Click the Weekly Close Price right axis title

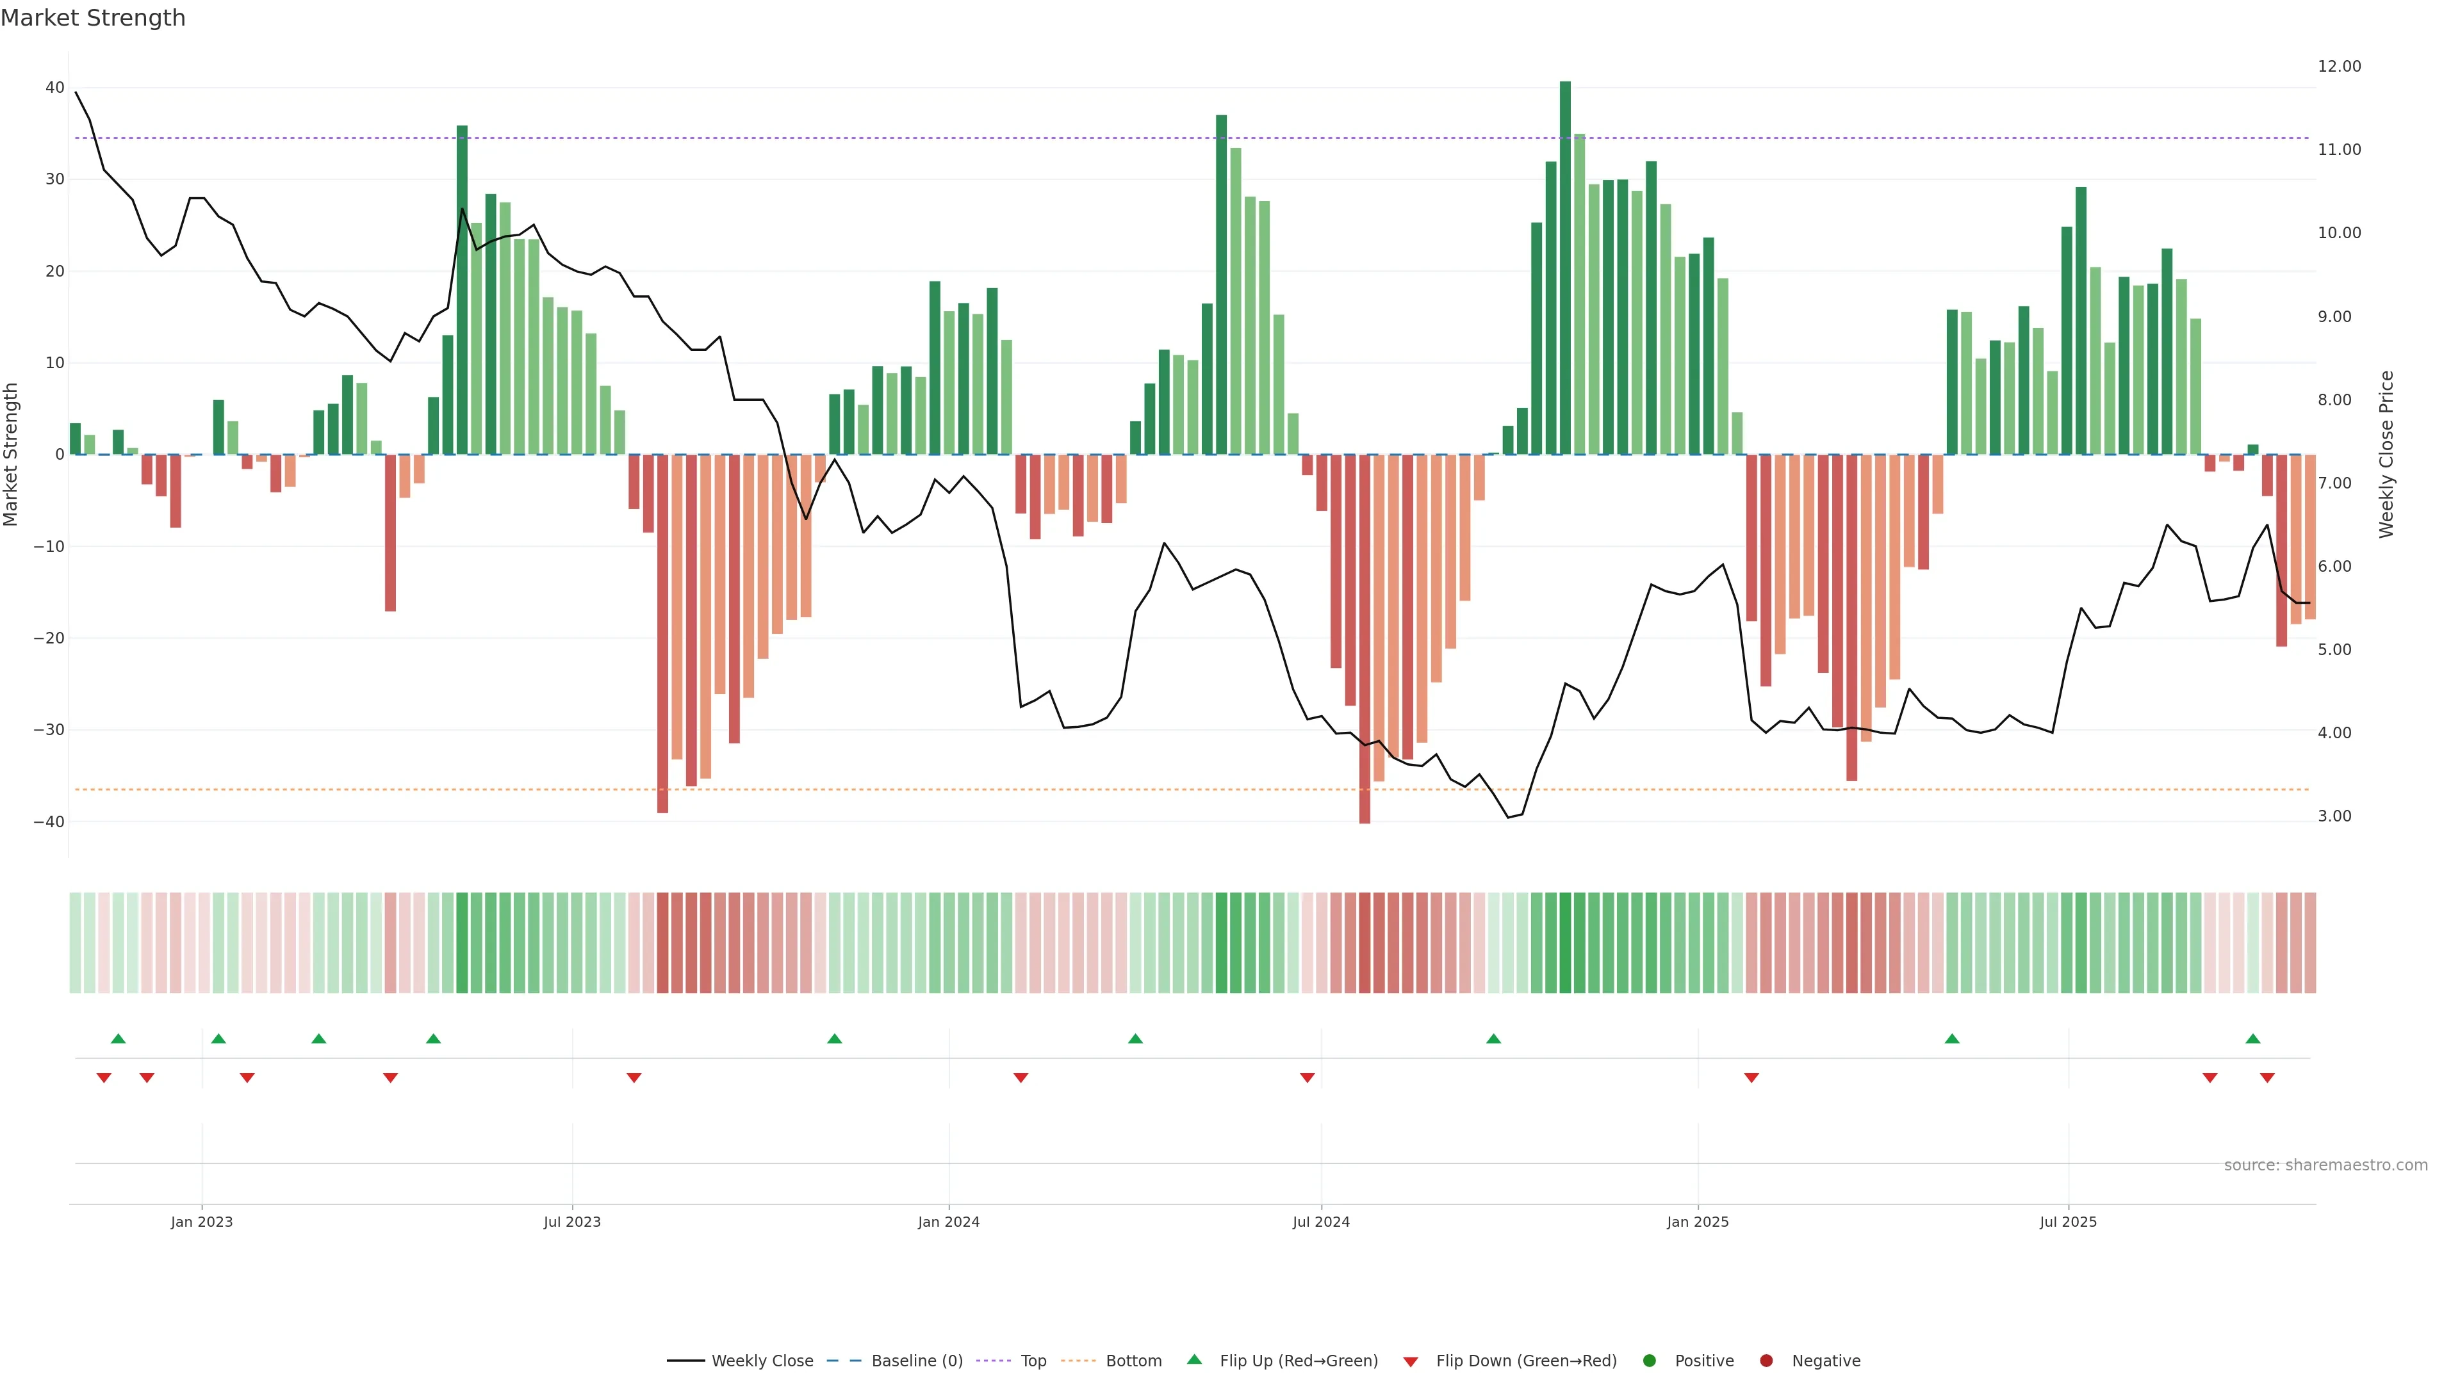coord(2386,455)
